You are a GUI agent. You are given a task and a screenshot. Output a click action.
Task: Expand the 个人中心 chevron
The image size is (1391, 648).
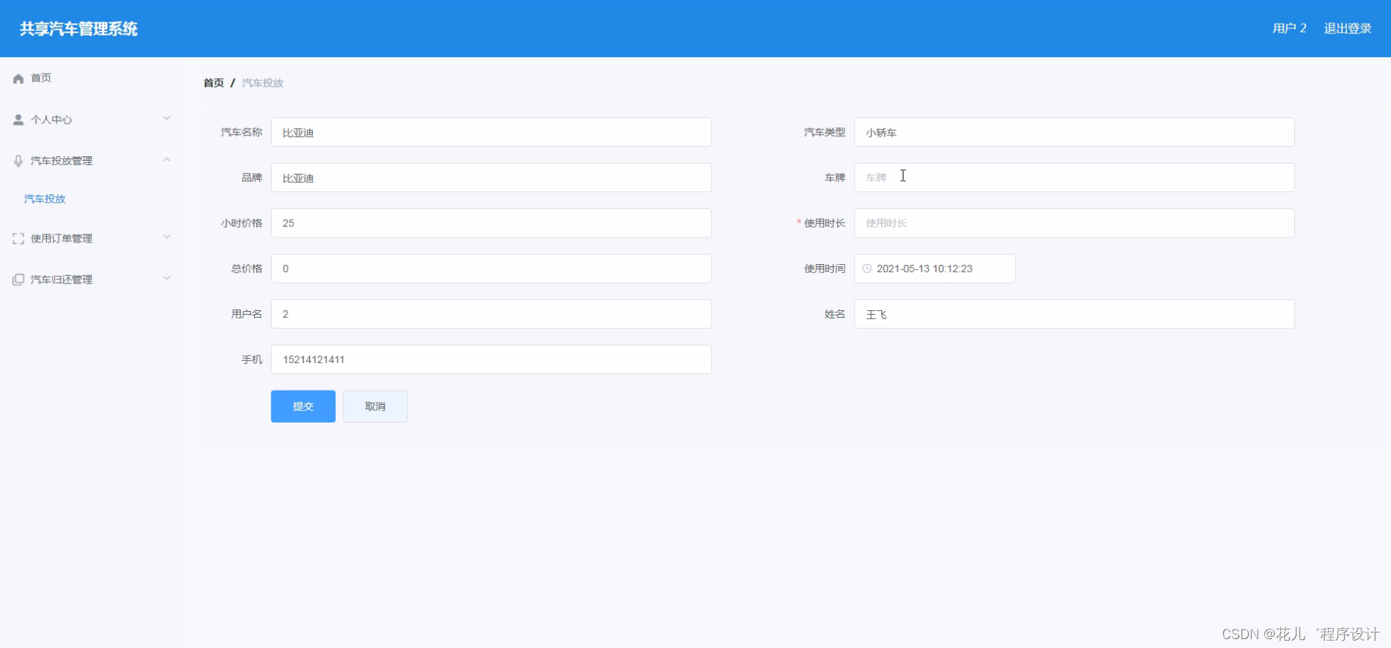[x=167, y=118]
